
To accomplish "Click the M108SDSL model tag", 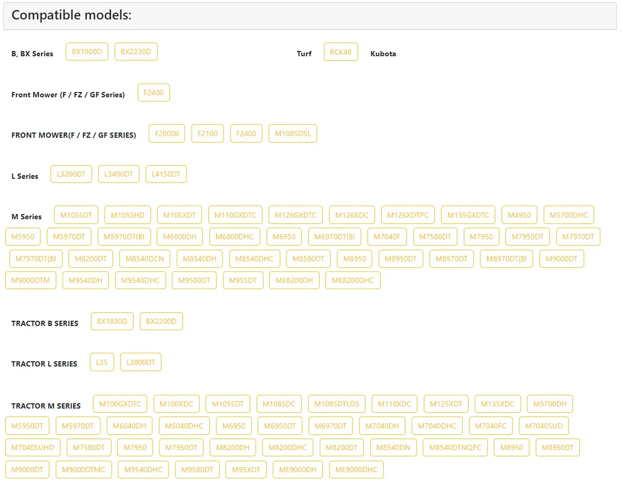I will pos(292,134).
